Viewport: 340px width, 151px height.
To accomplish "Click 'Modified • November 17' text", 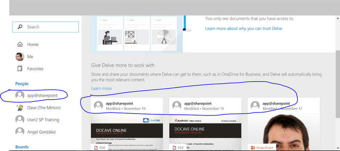I will coord(282,109).
